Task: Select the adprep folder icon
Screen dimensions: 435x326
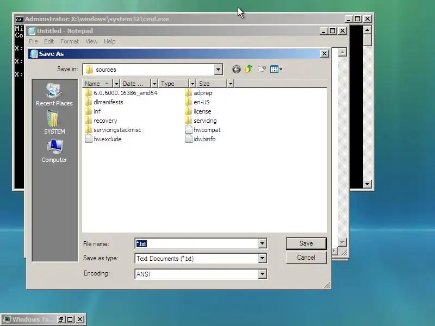Action: click(188, 92)
